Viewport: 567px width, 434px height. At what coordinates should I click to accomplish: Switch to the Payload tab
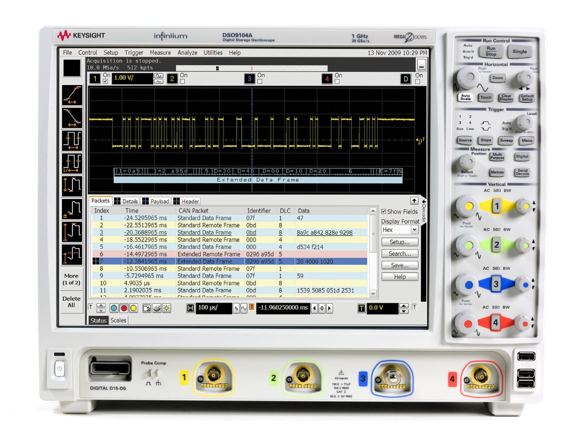click(155, 201)
